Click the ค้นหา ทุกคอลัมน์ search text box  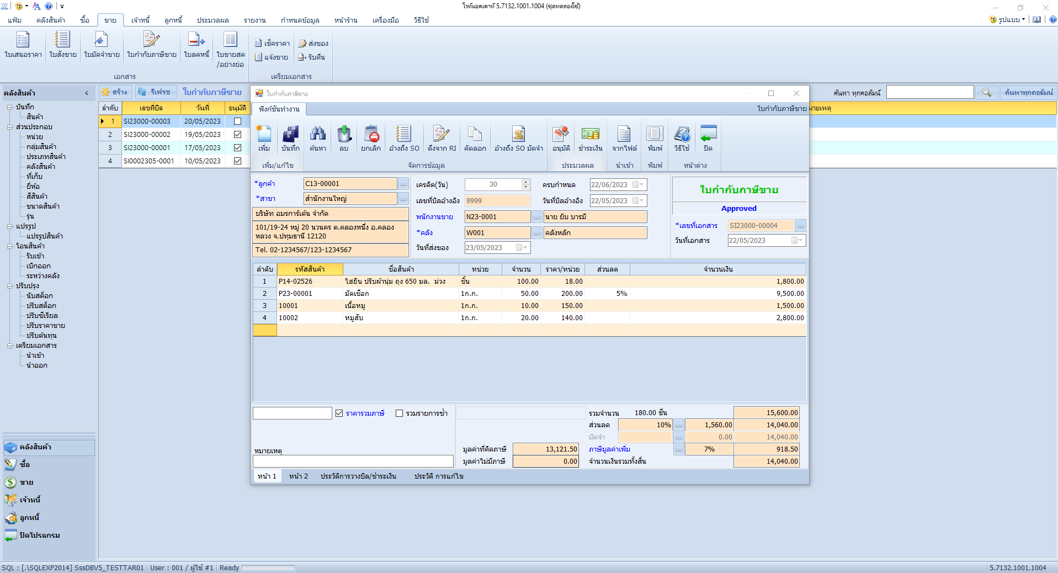(x=930, y=92)
